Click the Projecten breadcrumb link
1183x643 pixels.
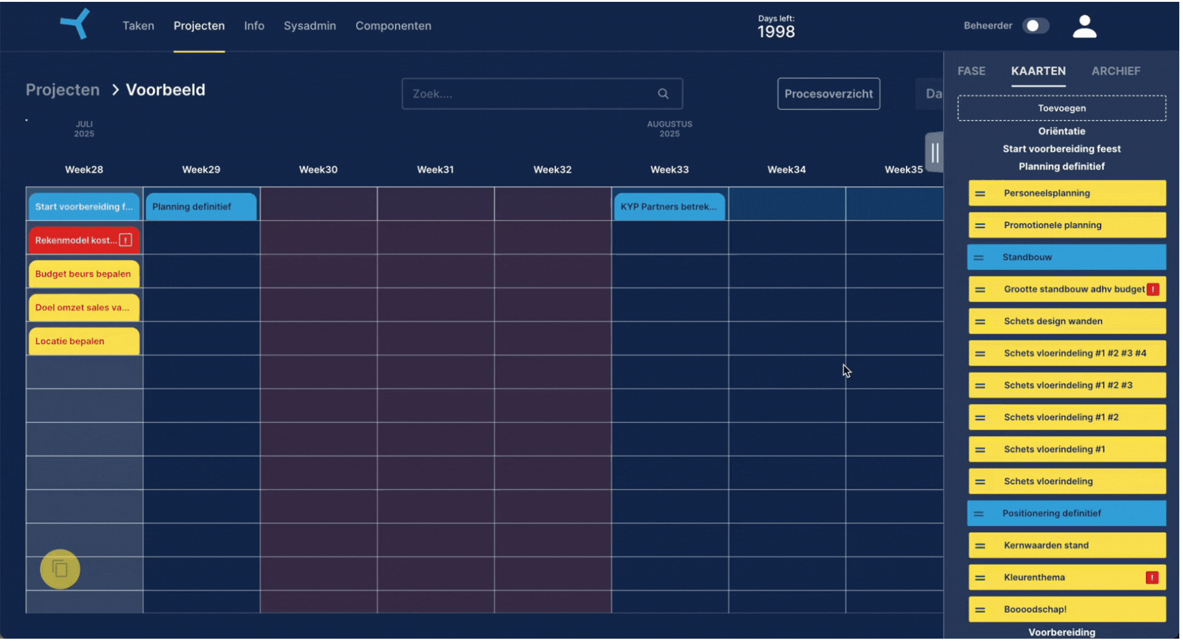62,90
